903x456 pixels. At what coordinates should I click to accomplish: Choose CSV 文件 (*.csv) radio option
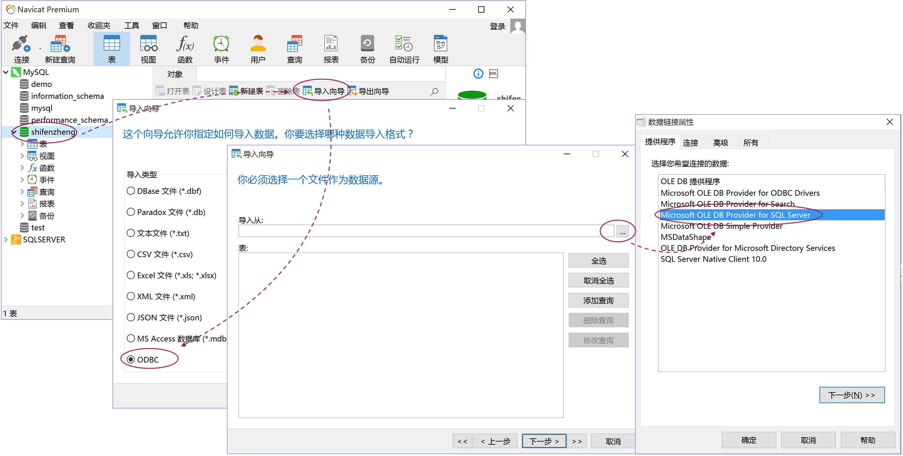[x=131, y=254]
